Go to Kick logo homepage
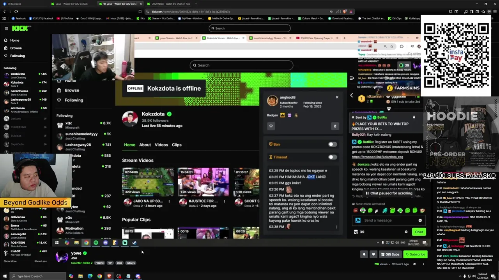Screen dimensions: 499x280 point(21,28)
